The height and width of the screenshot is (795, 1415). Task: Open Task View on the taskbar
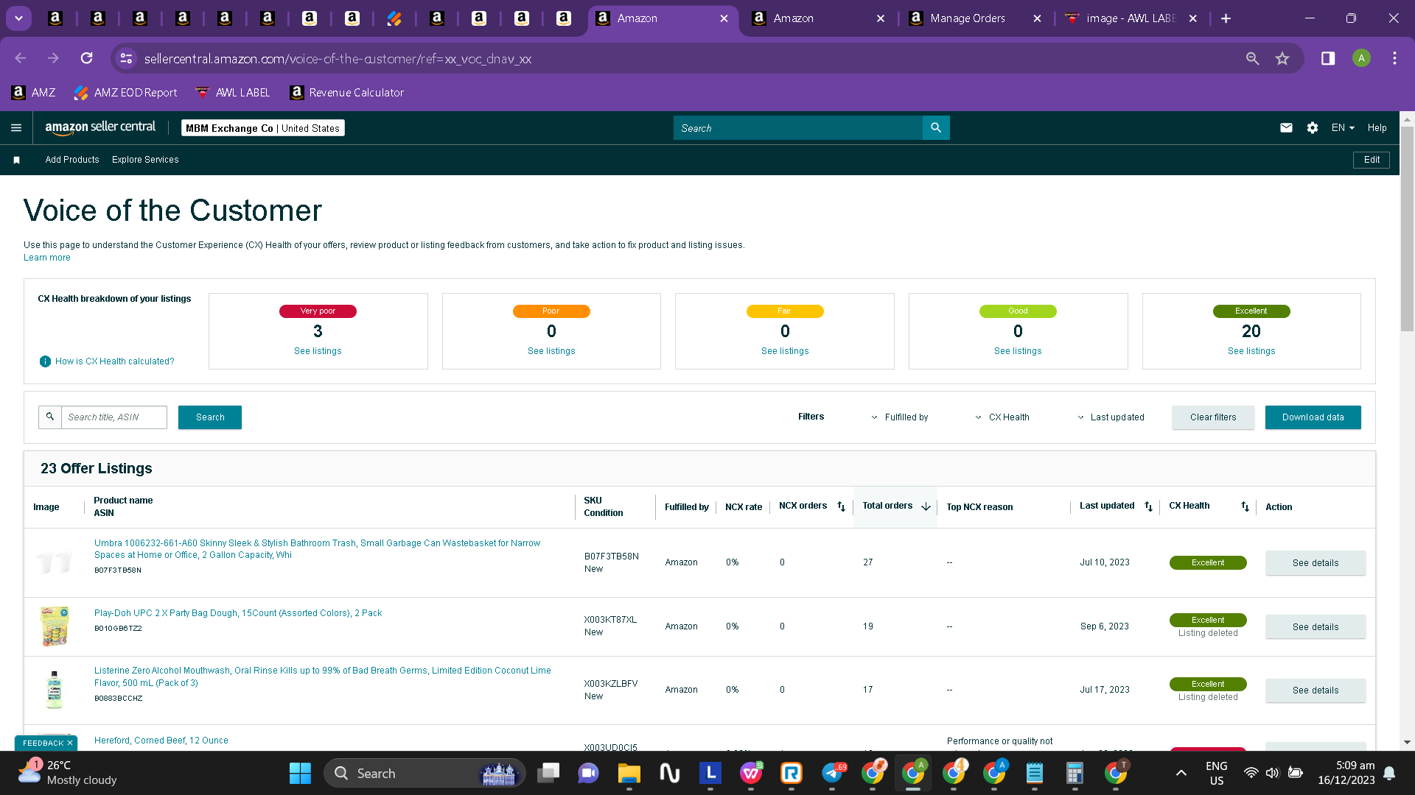pyautogui.click(x=548, y=774)
